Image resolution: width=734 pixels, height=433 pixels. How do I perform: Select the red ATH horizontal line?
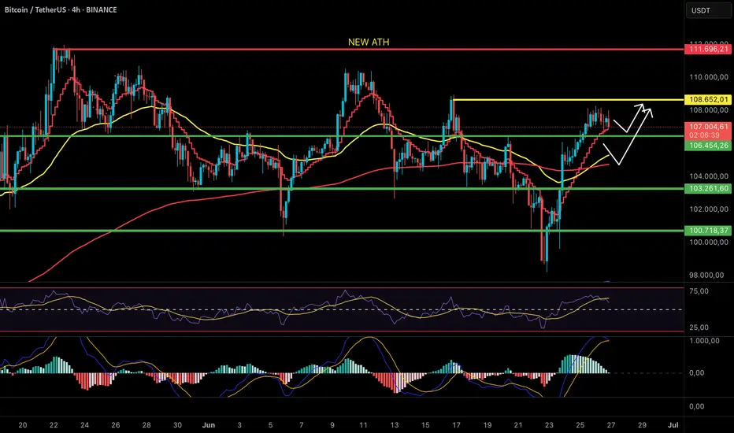pyautogui.click(x=369, y=49)
